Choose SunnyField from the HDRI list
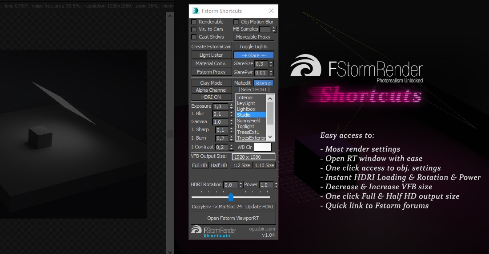489x254 pixels. [x=249, y=121]
